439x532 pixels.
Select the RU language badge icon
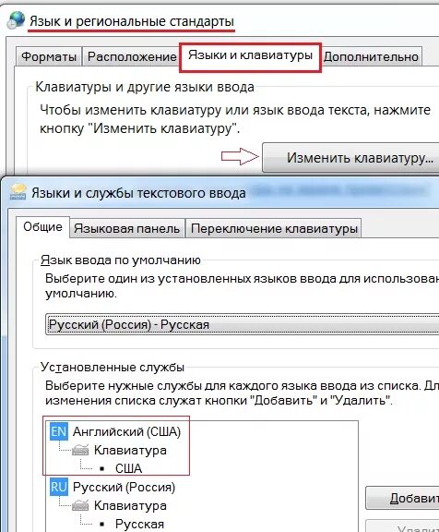[59, 487]
